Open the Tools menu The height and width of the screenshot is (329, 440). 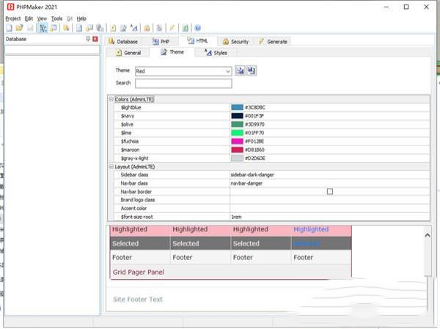point(56,18)
